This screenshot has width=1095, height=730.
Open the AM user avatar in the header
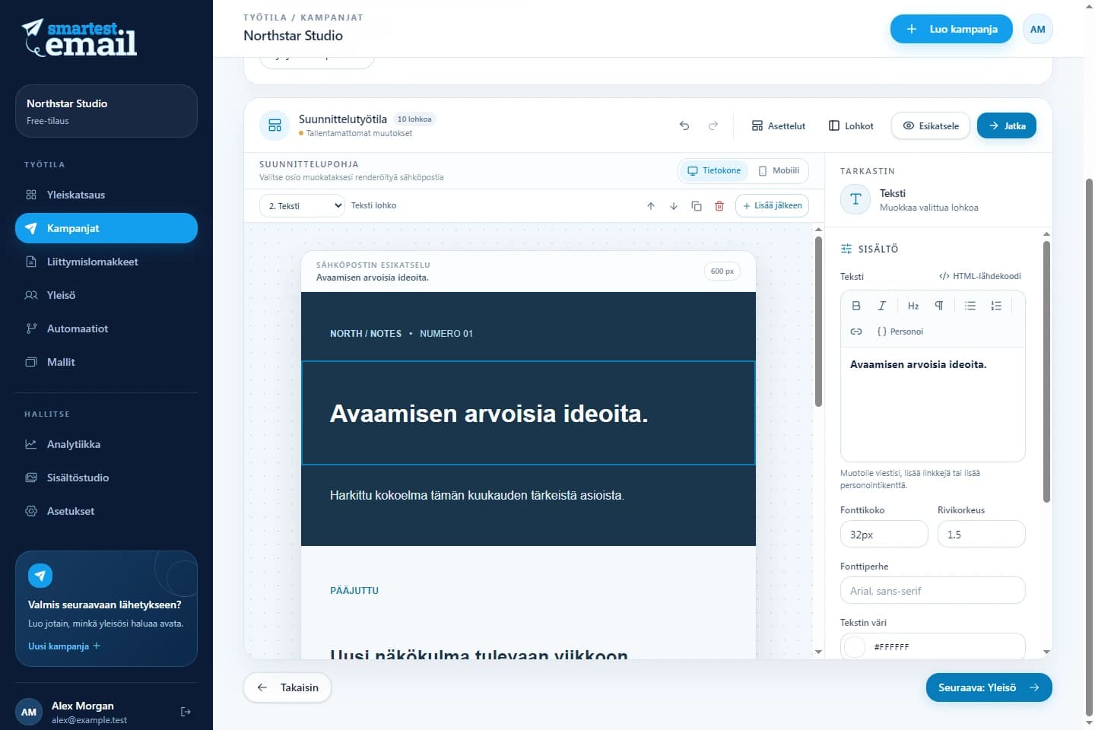(x=1038, y=29)
